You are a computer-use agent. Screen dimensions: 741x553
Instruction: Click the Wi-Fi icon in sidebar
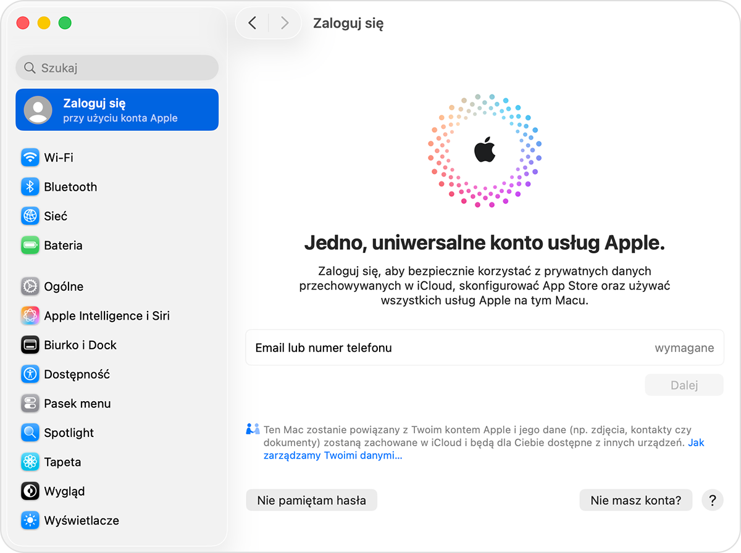30,157
